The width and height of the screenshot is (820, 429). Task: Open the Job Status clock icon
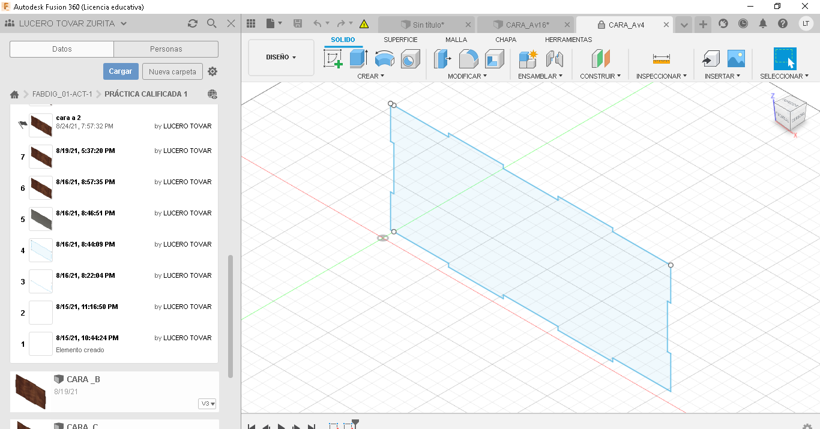(743, 23)
